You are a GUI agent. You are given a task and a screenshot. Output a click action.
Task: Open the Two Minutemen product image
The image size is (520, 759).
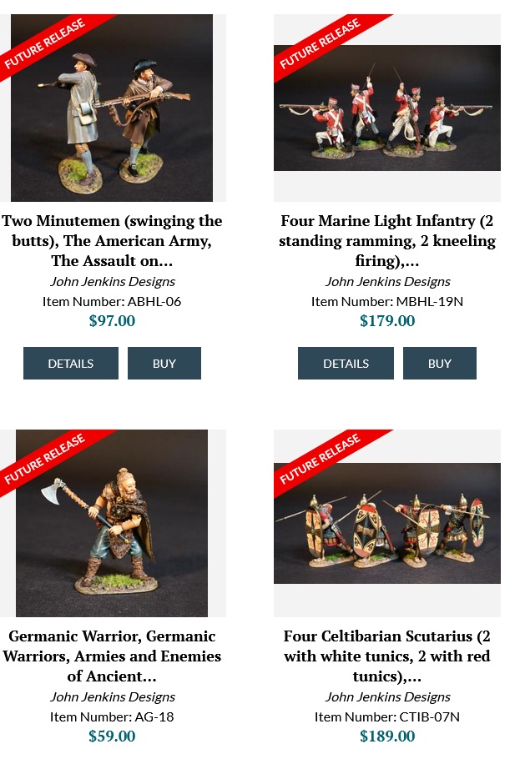112,108
